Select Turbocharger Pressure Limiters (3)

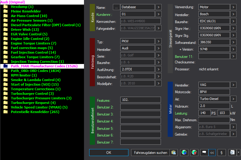pyautogui.click(x=41, y=98)
